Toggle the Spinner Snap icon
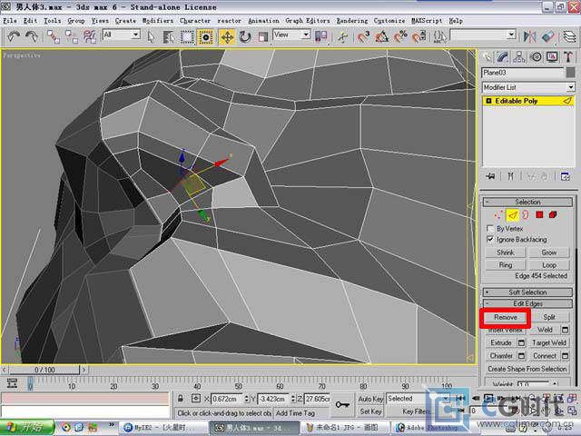Screen dimensions: 581x436 pyautogui.click(x=418, y=36)
